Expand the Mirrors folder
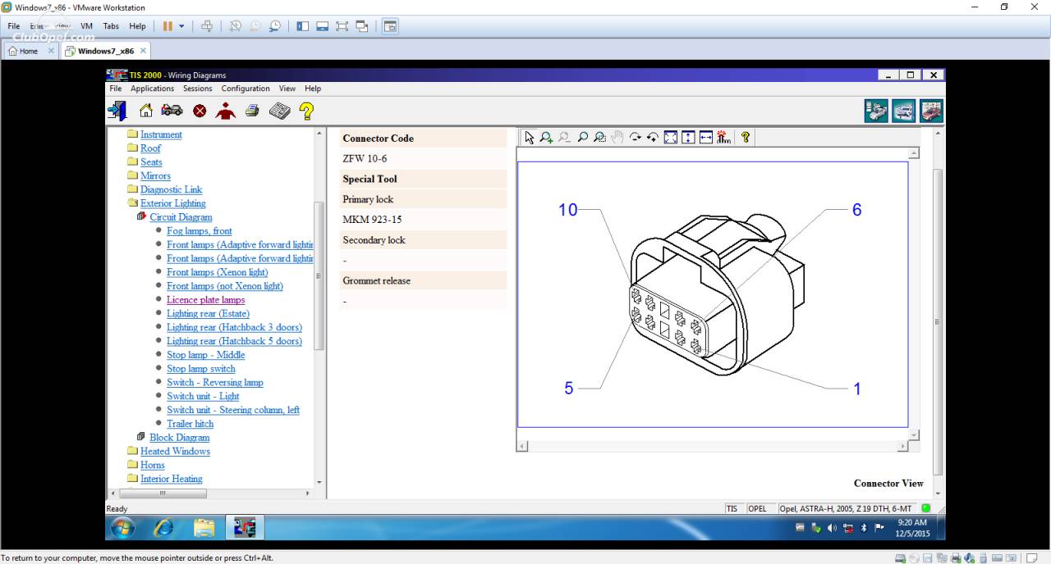1051x564 pixels. click(132, 175)
